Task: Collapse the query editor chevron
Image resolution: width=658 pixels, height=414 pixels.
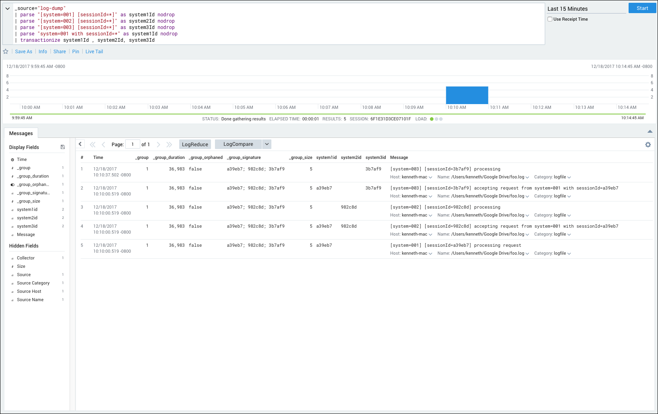Action: click(8, 8)
